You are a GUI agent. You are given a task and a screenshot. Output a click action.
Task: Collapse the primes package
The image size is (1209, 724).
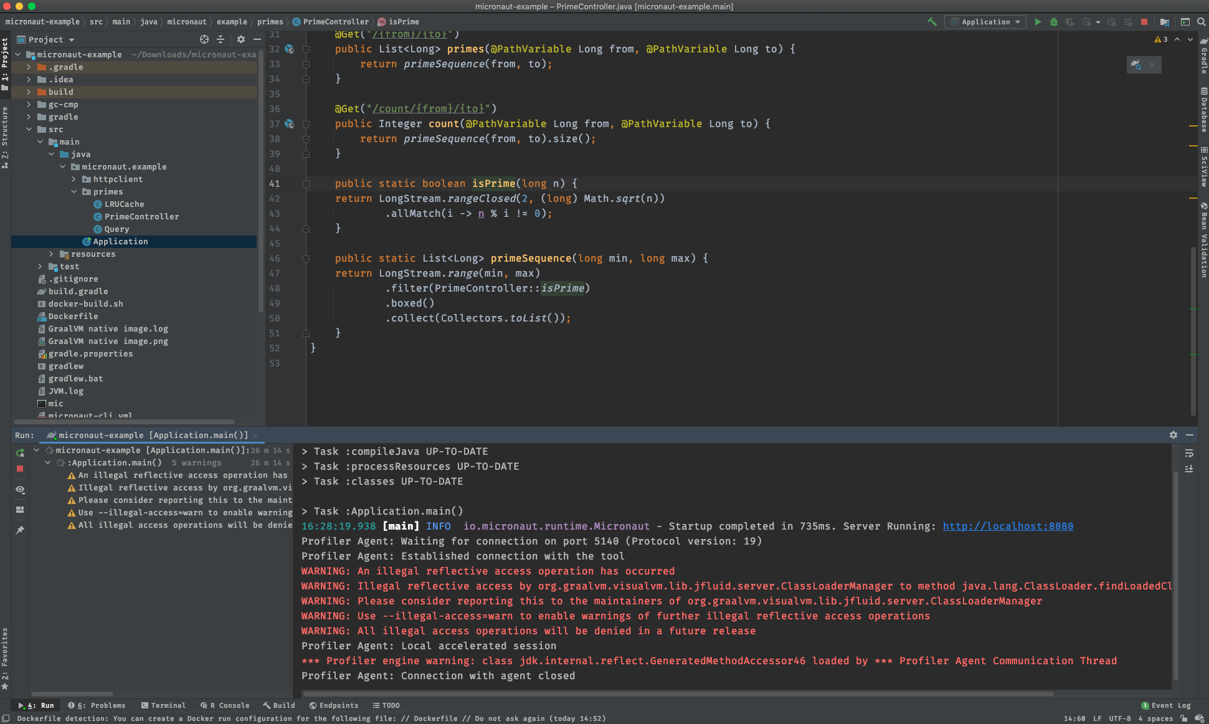[74, 192]
